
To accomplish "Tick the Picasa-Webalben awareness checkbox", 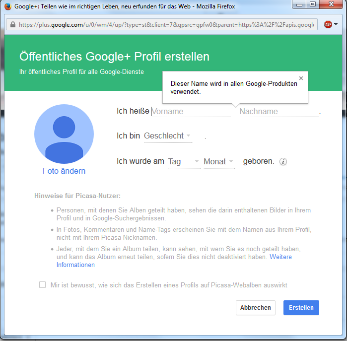I will (x=43, y=285).
